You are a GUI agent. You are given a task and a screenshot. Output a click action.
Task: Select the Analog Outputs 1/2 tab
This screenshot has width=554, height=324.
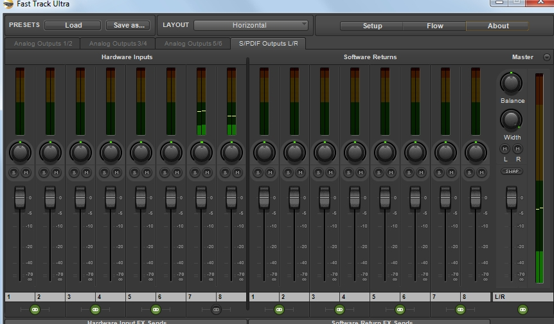point(43,44)
